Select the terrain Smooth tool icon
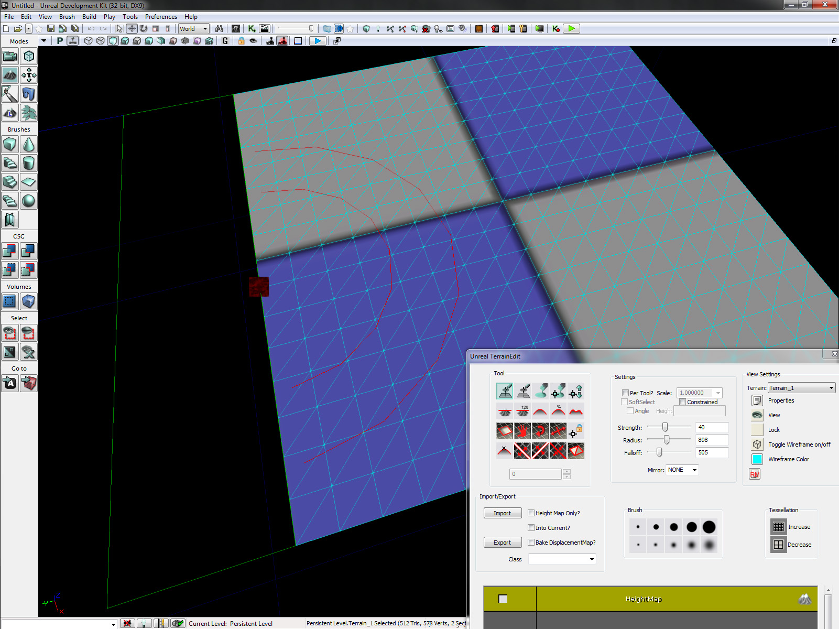This screenshot has width=839, height=629. pyautogui.click(x=540, y=411)
